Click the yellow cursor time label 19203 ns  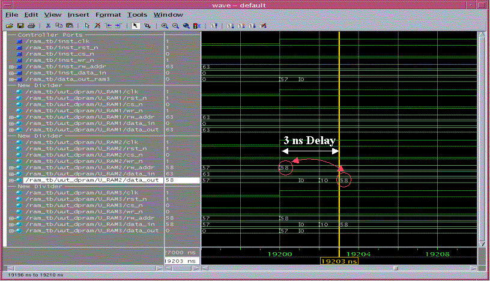coord(339,262)
